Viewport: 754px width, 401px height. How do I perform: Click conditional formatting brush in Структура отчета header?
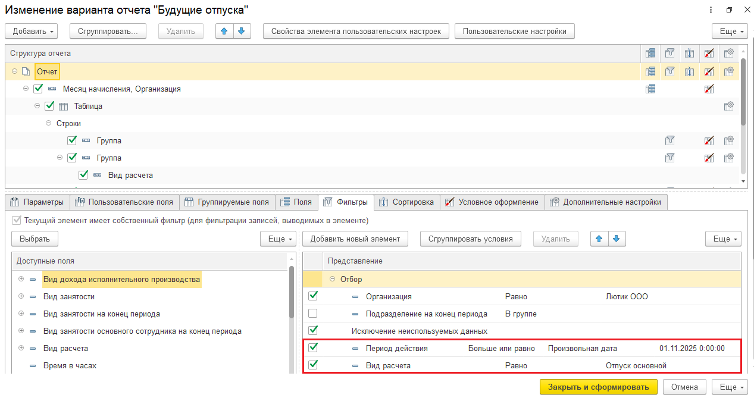[x=709, y=54]
